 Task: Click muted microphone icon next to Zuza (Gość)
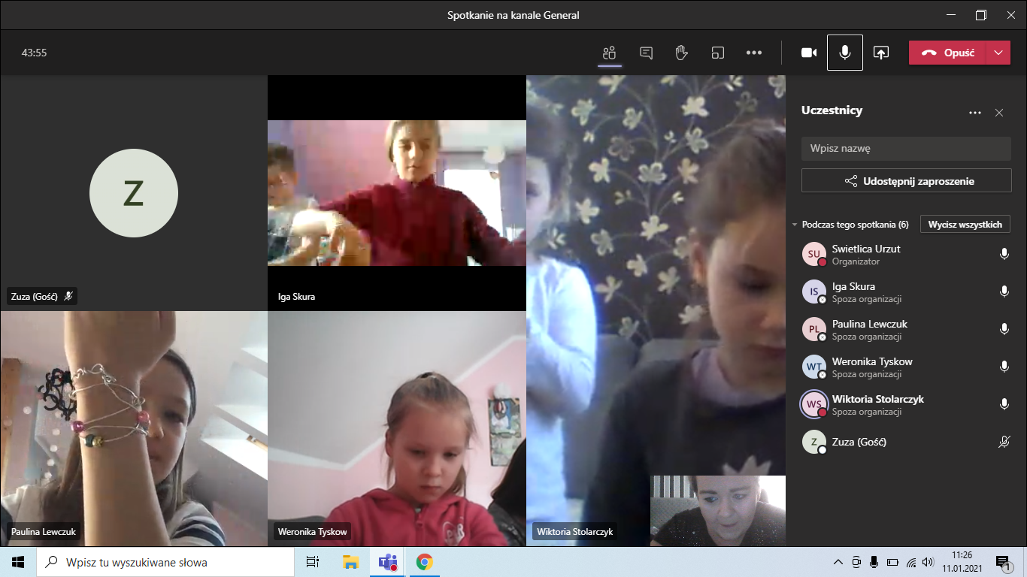pos(1004,442)
